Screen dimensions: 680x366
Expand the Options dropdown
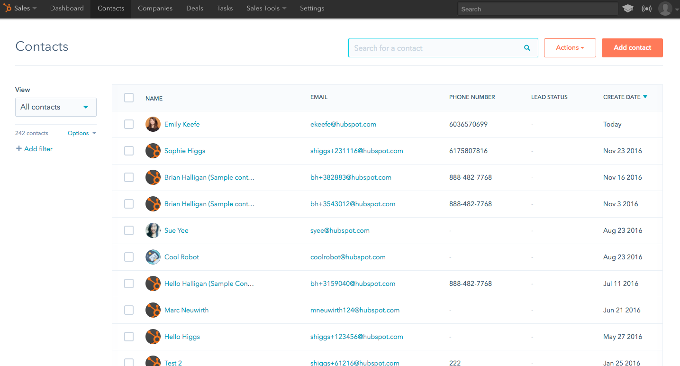pyautogui.click(x=82, y=133)
